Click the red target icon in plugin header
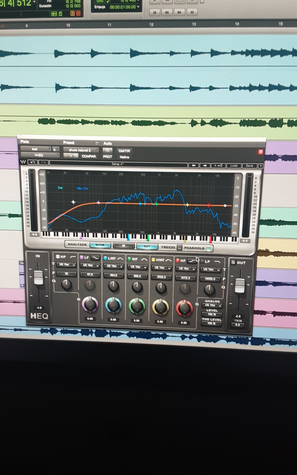This screenshot has width=297, height=475. coord(260,152)
